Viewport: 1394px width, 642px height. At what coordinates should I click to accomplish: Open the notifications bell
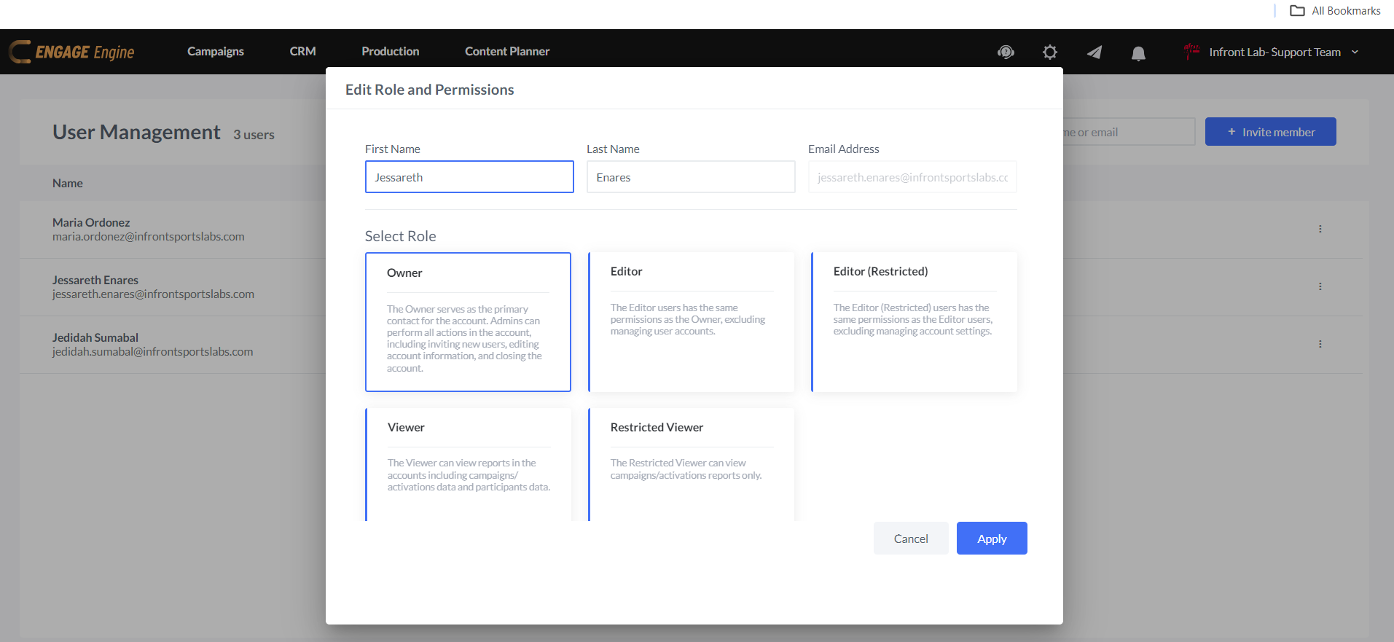click(x=1138, y=52)
